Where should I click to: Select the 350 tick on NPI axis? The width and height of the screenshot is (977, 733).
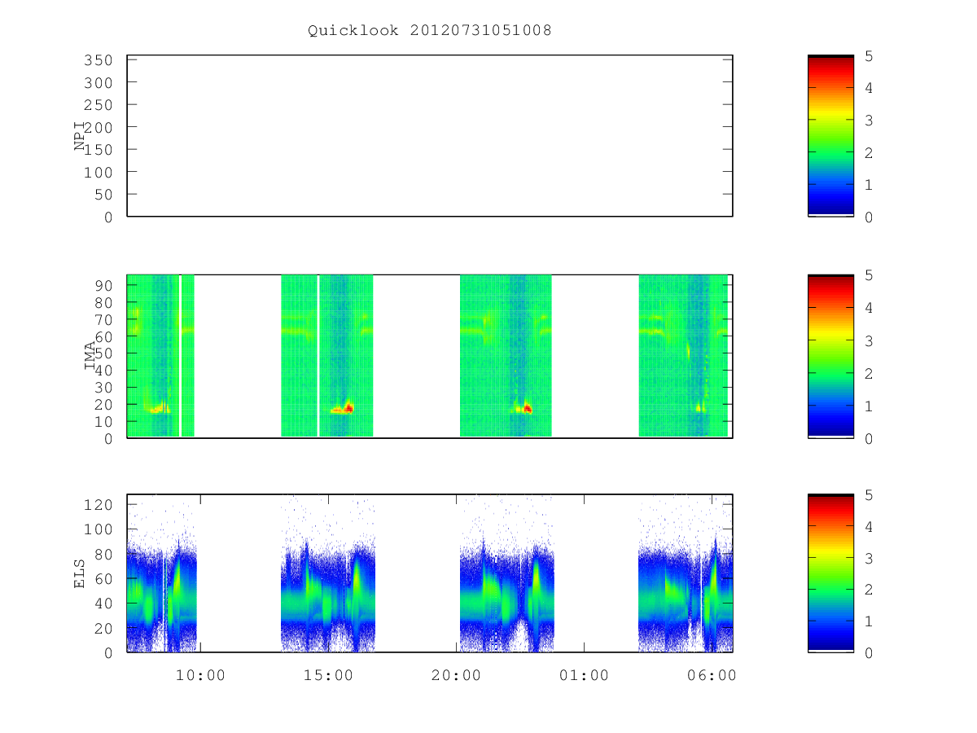coord(100,60)
